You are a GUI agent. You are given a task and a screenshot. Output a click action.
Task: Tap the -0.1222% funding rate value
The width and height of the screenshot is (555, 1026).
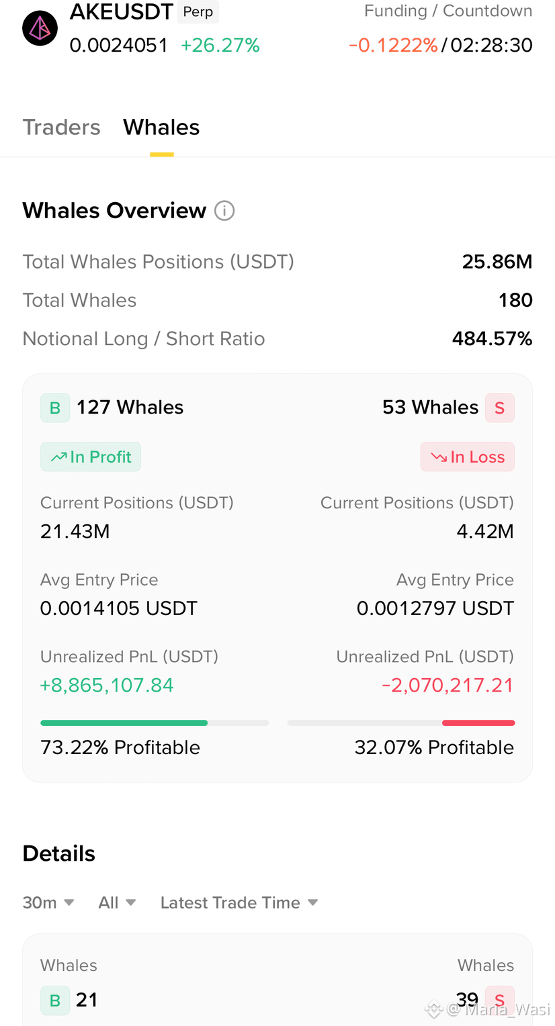point(393,45)
